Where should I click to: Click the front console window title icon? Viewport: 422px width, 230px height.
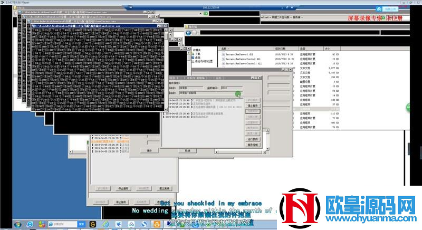[33, 26]
